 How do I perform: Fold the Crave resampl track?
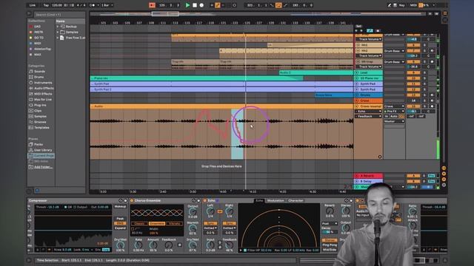coord(357,106)
